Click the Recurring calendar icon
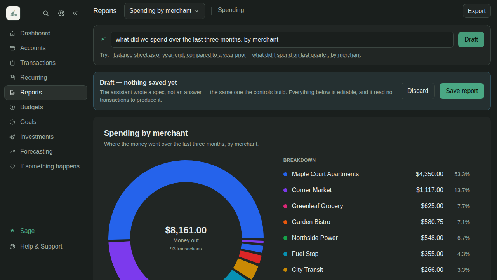The image size is (497, 280). (12, 78)
